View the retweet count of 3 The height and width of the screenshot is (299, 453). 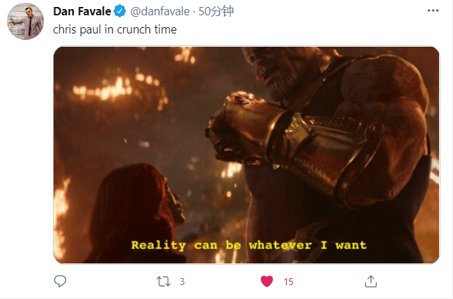click(x=182, y=282)
